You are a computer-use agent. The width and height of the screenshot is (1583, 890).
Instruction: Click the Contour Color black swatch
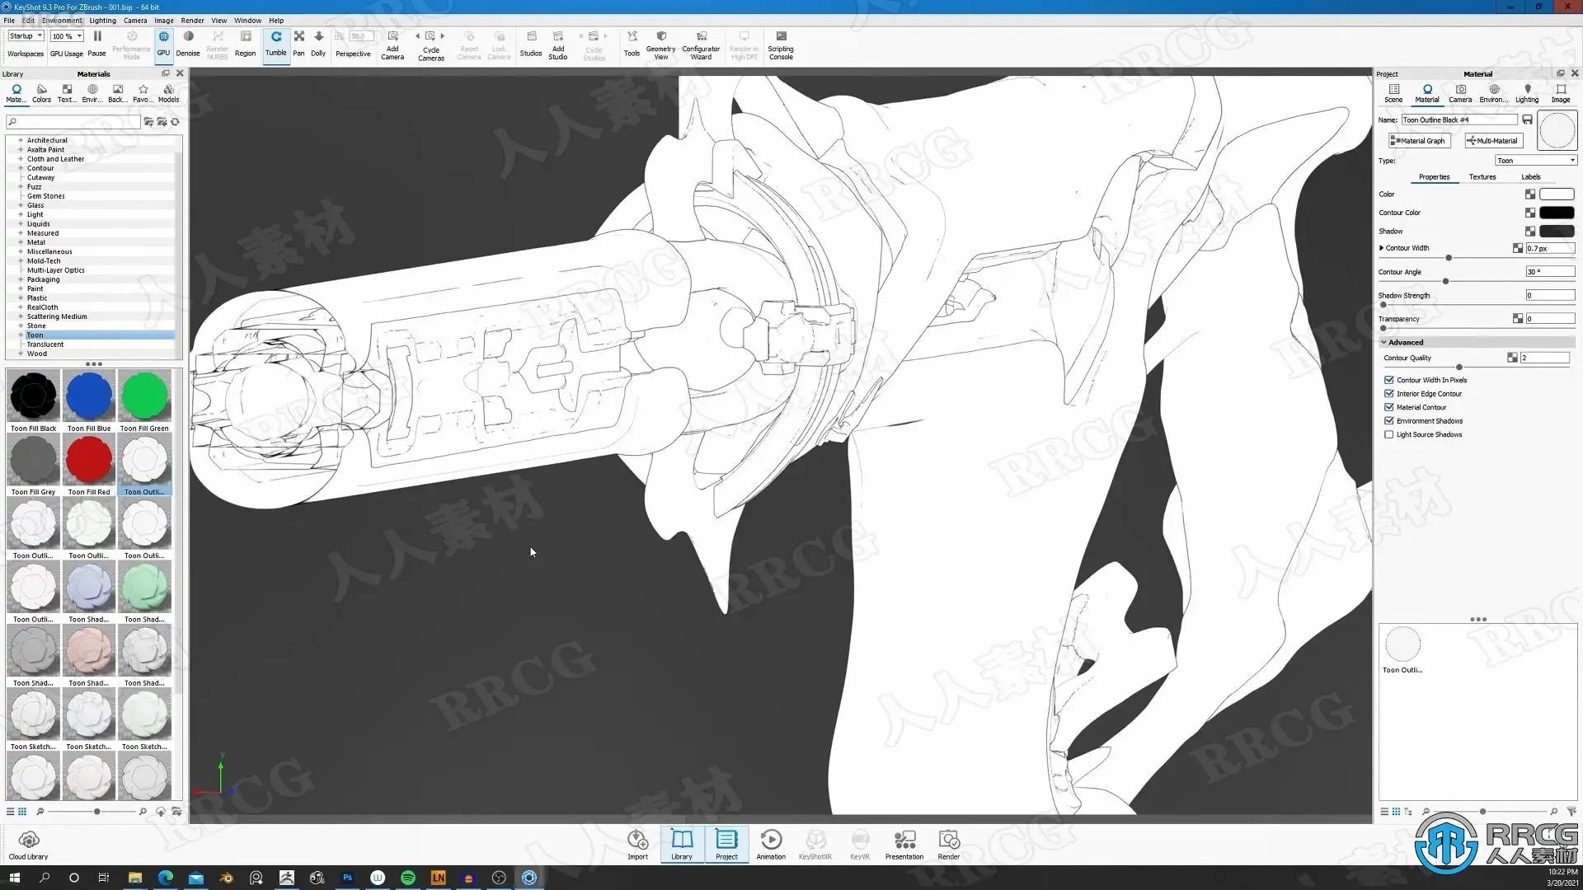click(1556, 213)
